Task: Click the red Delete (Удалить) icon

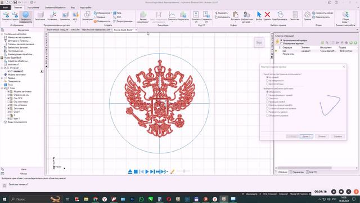Action: [267, 15]
